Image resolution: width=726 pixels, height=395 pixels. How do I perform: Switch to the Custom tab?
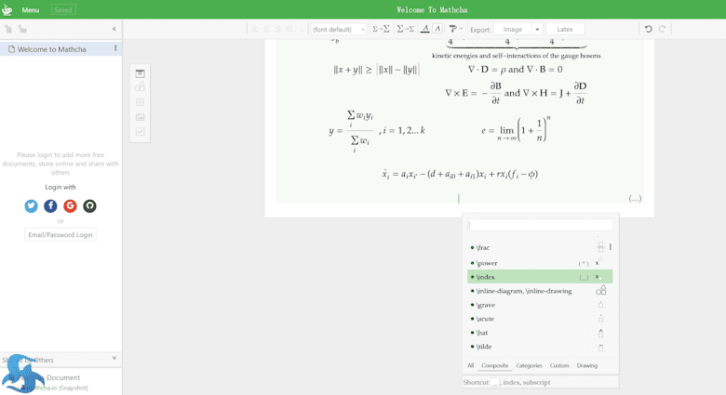[559, 365]
